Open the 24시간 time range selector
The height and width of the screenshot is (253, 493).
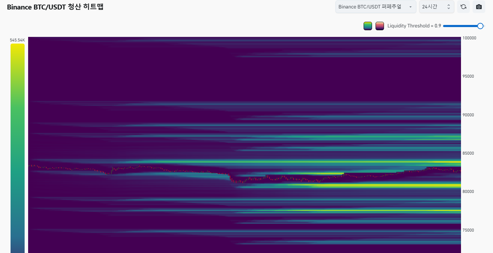click(437, 7)
